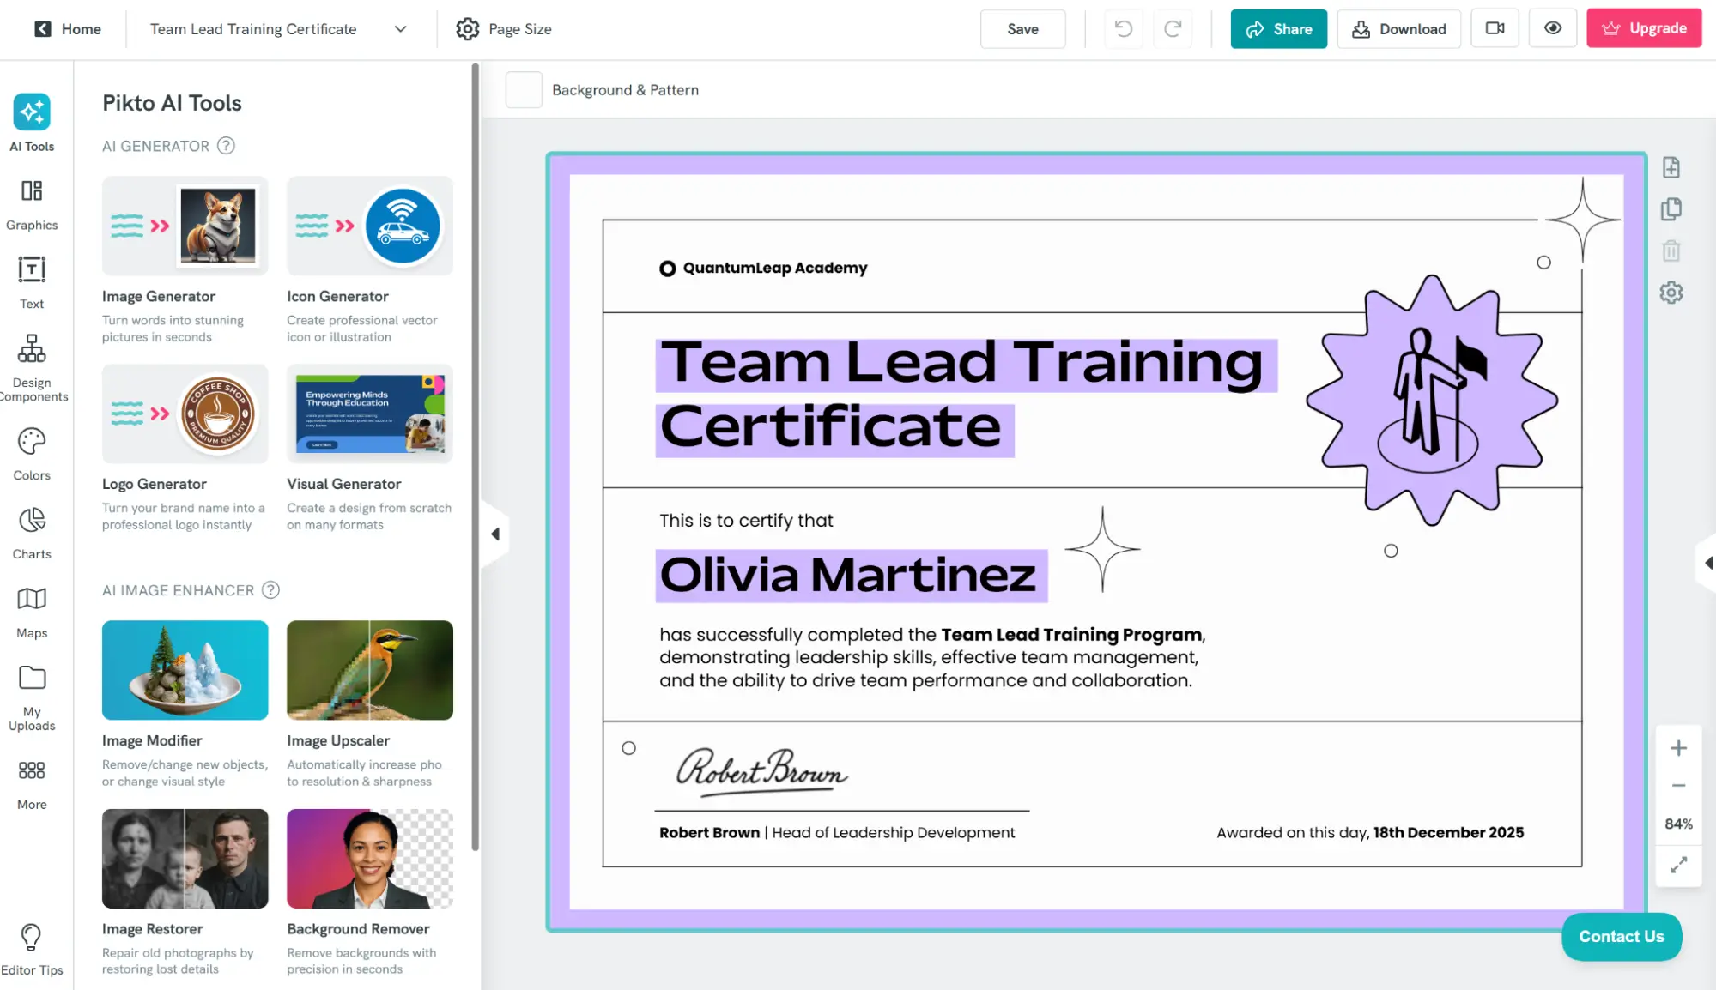Click fit-to-screen expand arrows icon
This screenshot has width=1716, height=990.
[x=1678, y=865]
